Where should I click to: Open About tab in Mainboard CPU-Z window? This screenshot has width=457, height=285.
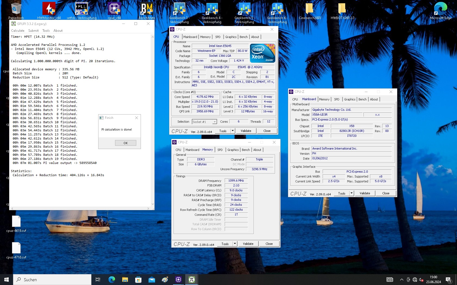pos(374,99)
